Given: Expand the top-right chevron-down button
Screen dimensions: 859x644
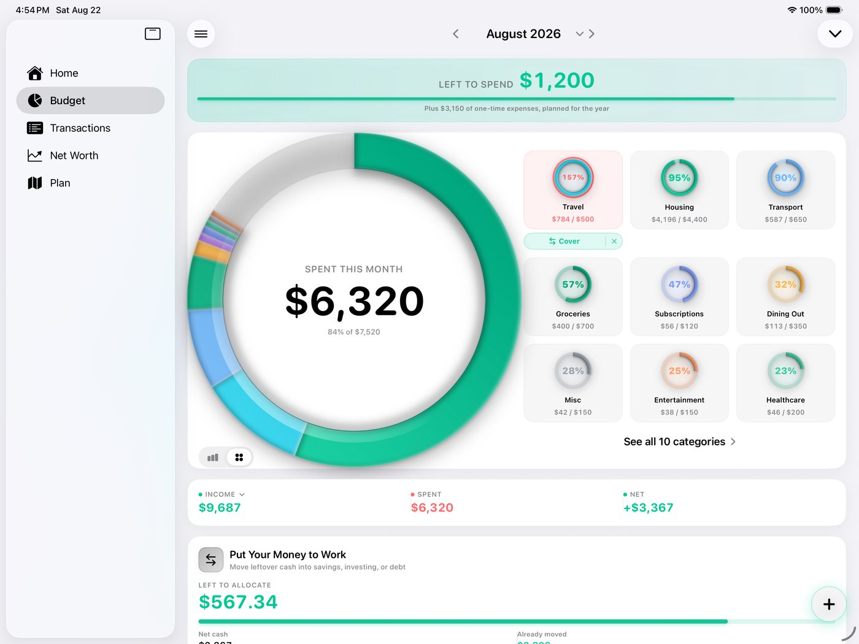Looking at the screenshot, I should click(835, 34).
